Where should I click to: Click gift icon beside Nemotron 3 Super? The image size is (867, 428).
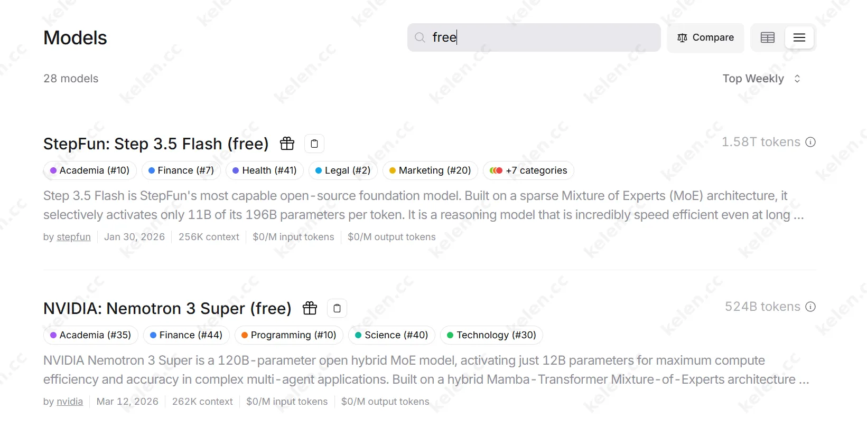[x=310, y=308]
